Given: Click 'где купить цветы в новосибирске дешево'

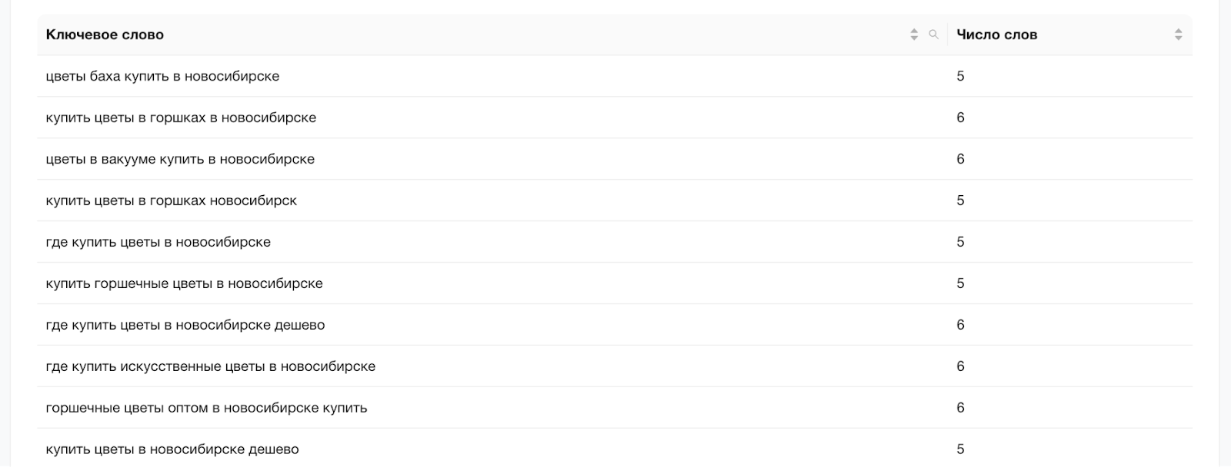Looking at the screenshot, I should pyautogui.click(x=185, y=325).
